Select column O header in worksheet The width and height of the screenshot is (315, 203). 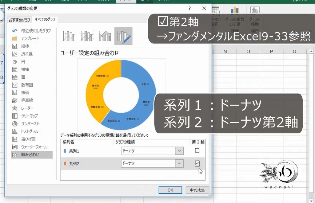tap(248, 52)
